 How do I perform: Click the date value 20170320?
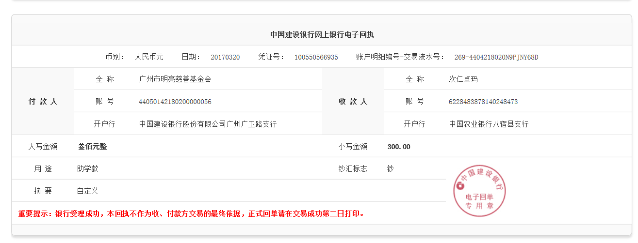[x=225, y=57]
